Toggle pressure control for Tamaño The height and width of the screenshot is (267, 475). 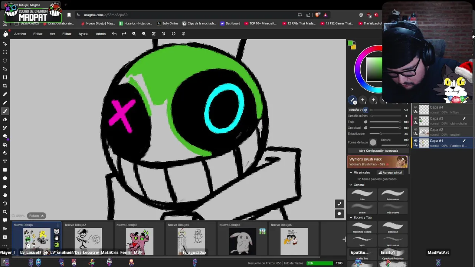click(x=366, y=110)
